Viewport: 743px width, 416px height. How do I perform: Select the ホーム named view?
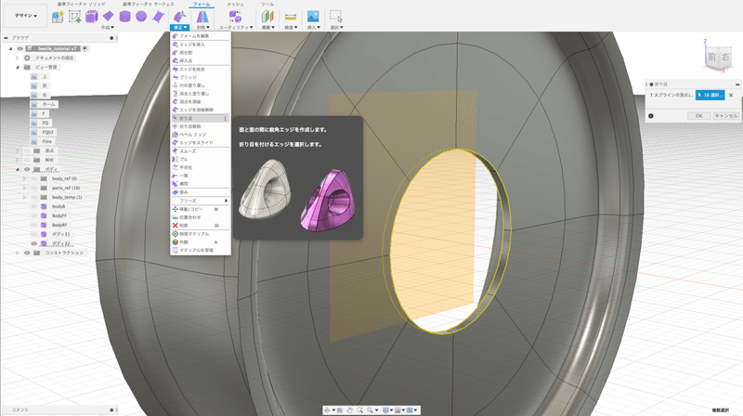(x=48, y=104)
